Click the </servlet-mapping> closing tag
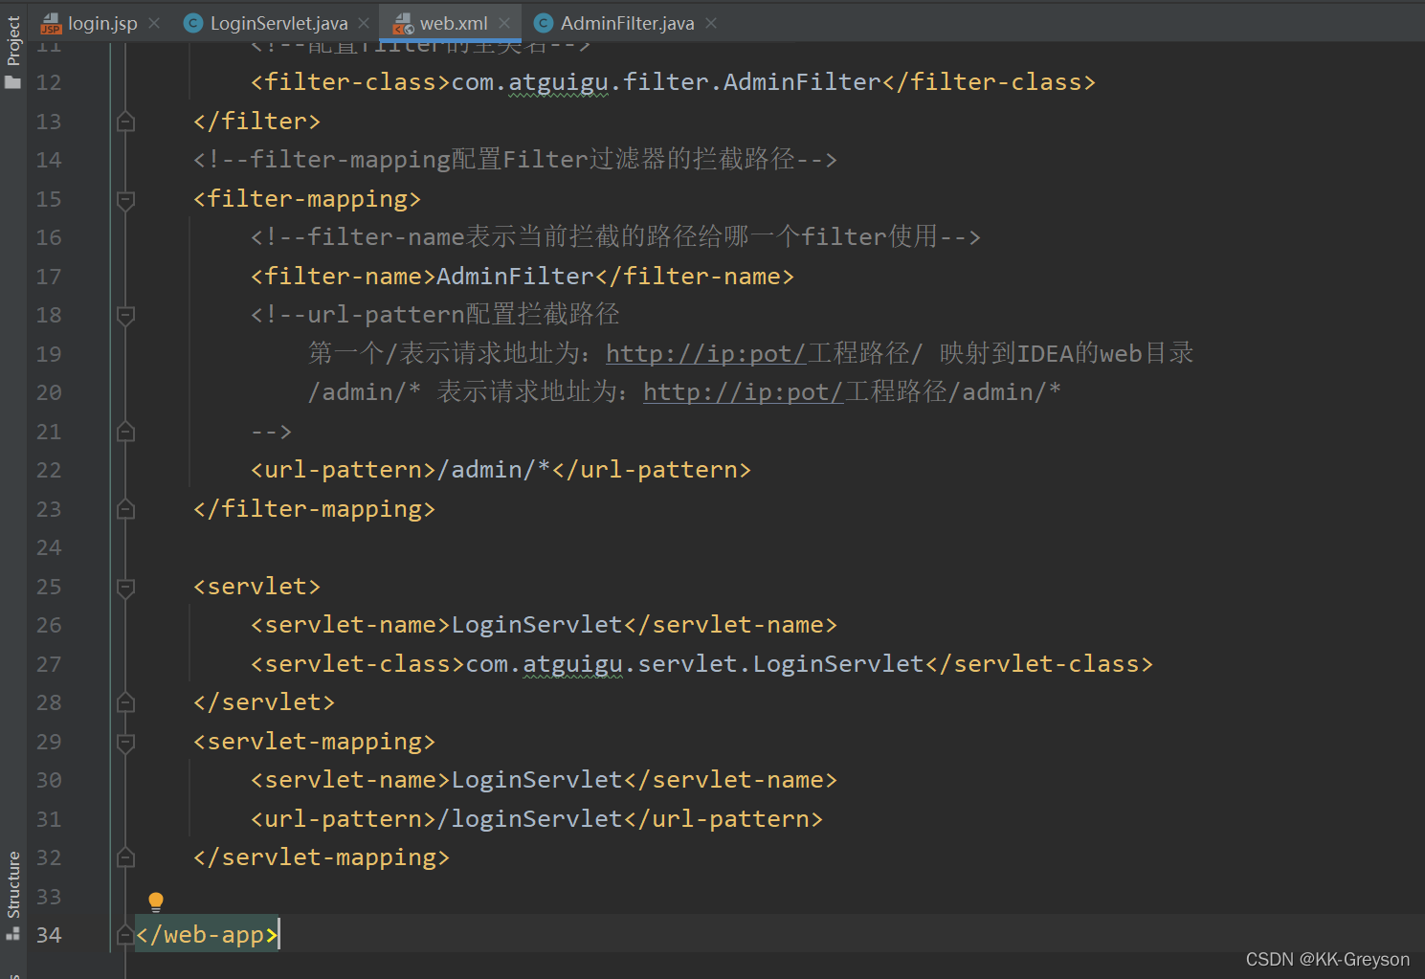The height and width of the screenshot is (979, 1425). click(322, 857)
